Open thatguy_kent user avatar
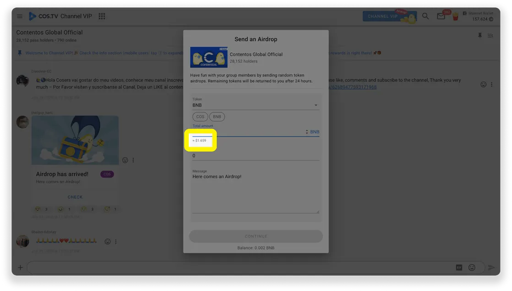The width and height of the screenshot is (512, 291). pos(22,122)
